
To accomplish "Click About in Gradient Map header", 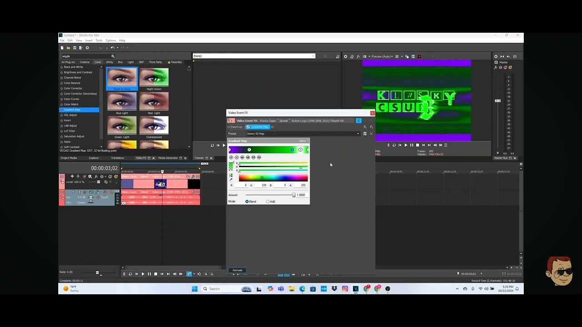I will [x=302, y=141].
